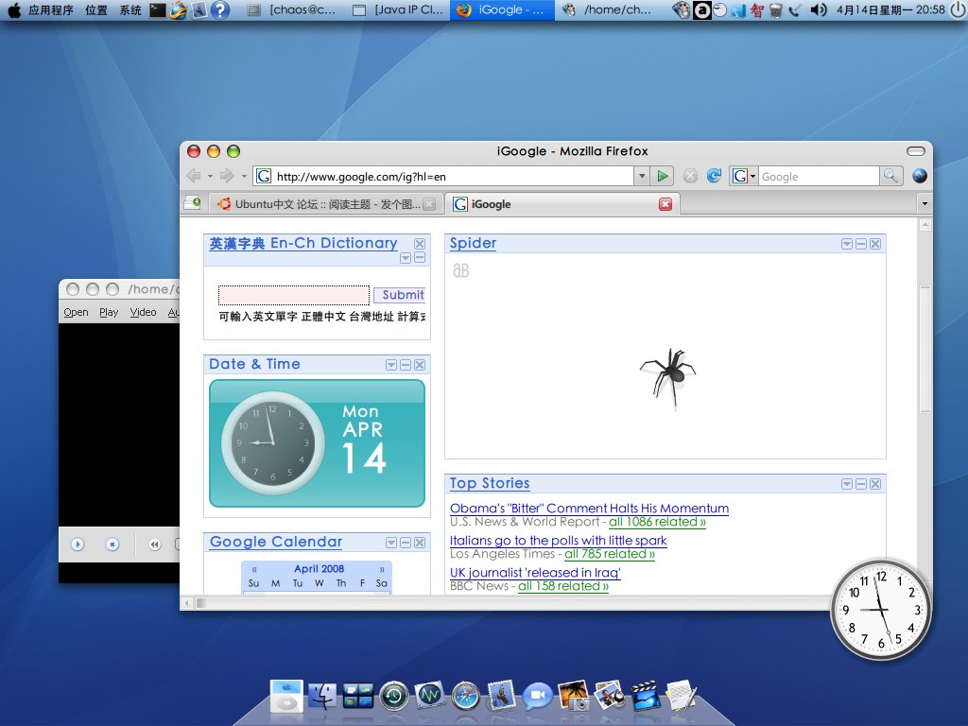This screenshot has width=968, height=726.
Task: Open the Google Calendar gadget title link
Action: (x=275, y=542)
